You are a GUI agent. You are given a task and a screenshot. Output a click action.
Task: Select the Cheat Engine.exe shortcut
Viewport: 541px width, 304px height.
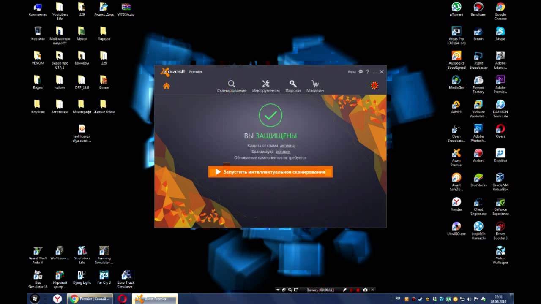point(478,206)
